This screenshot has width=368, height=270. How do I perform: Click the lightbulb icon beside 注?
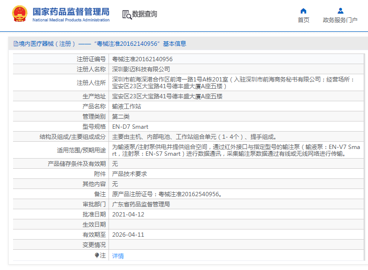(97, 255)
